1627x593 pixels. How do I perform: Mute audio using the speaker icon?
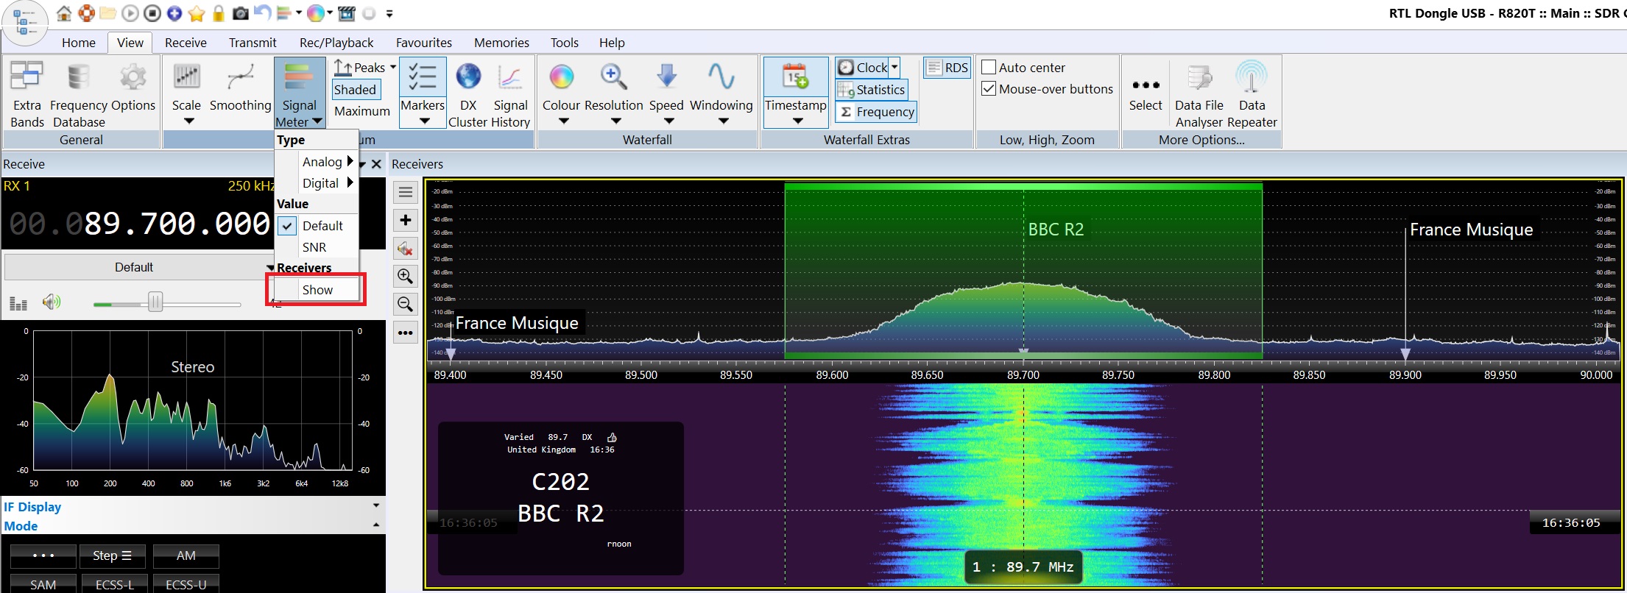point(51,302)
